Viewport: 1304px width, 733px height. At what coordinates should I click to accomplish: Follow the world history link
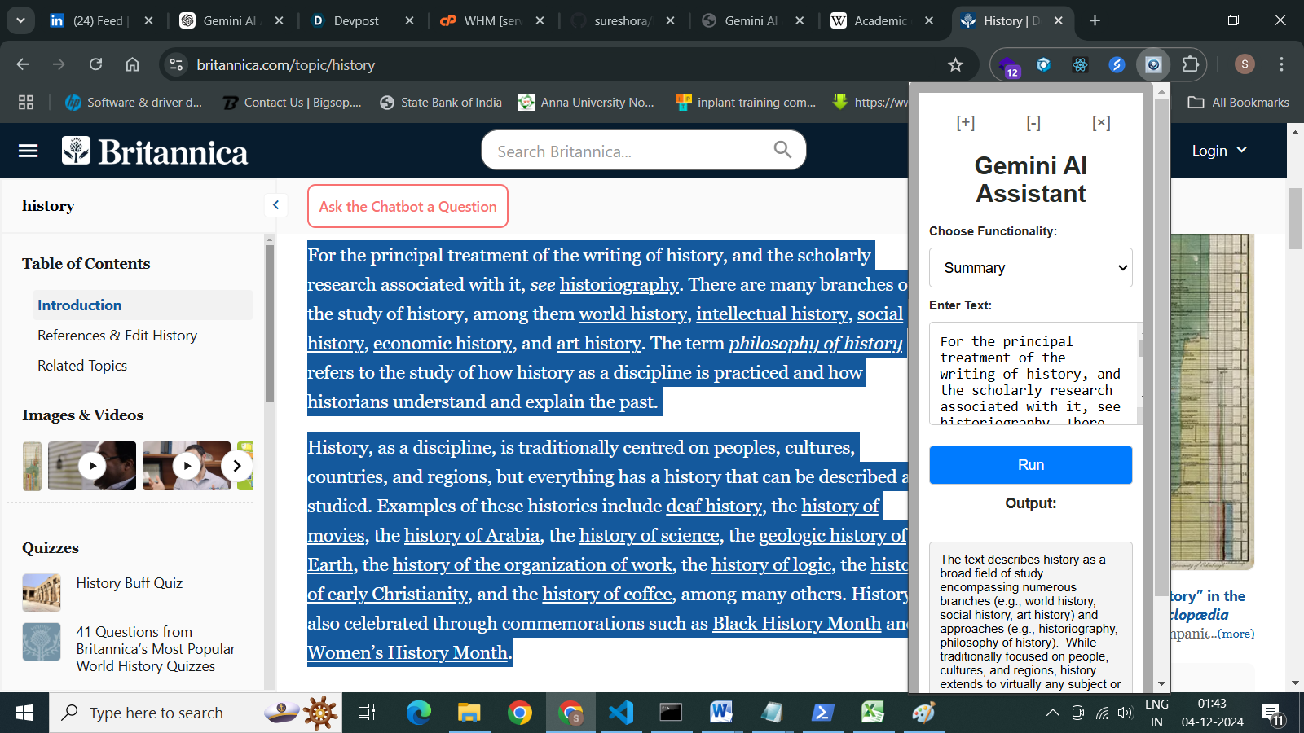click(x=632, y=314)
